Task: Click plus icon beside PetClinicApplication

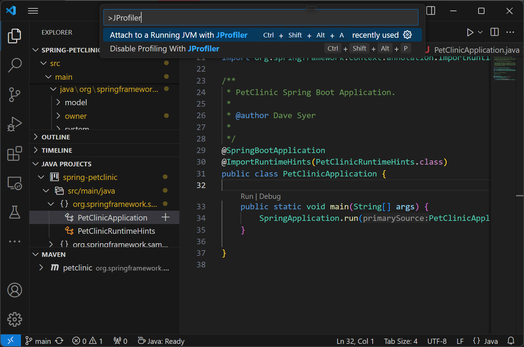Action: coord(166,217)
